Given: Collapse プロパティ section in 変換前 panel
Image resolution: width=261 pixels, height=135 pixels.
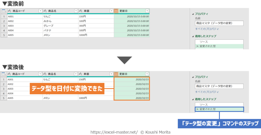Looking at the screenshot, I should pos(193,14).
